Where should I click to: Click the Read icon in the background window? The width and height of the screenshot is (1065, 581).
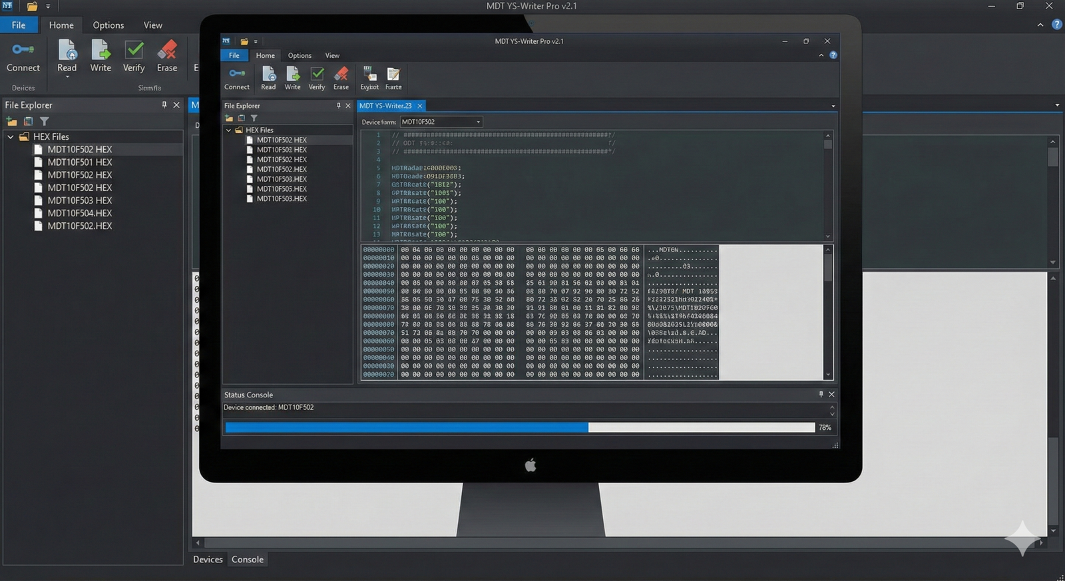(67, 49)
